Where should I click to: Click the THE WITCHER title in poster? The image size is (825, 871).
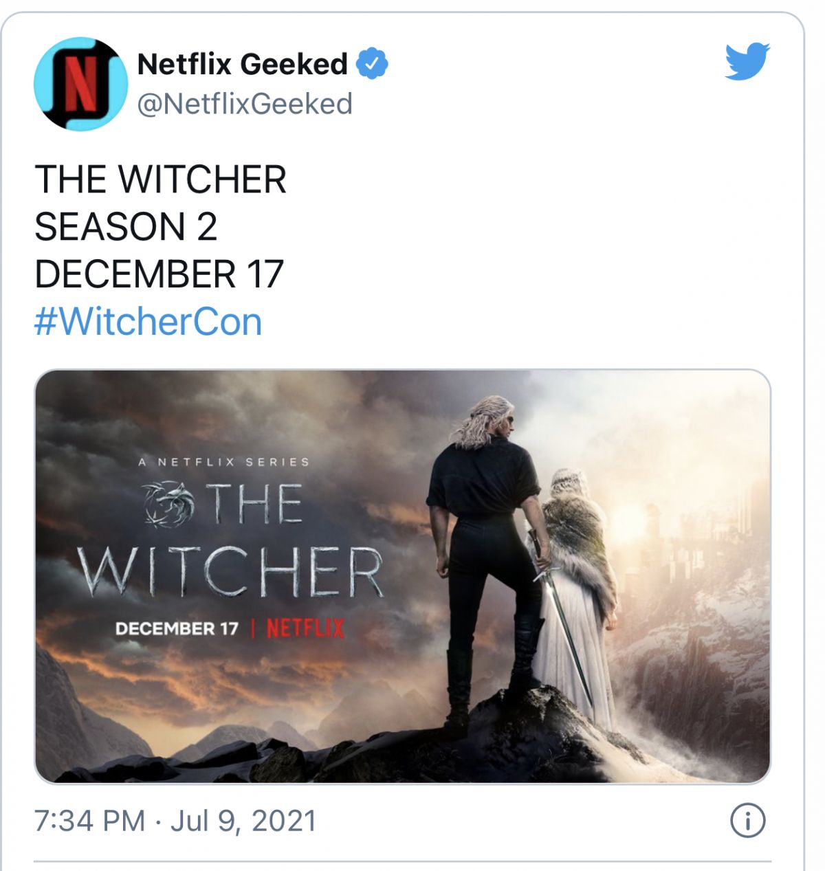pos(230,540)
